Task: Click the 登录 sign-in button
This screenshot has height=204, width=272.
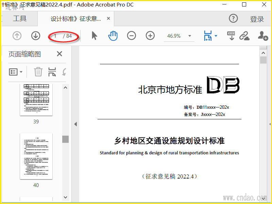Action: [257, 19]
